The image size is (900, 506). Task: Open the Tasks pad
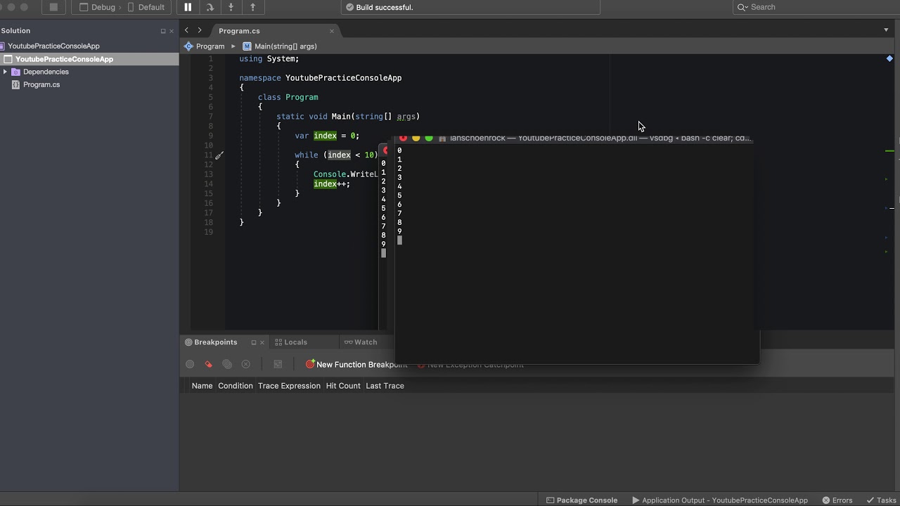[881, 500]
